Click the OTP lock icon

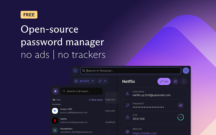pos(127,117)
